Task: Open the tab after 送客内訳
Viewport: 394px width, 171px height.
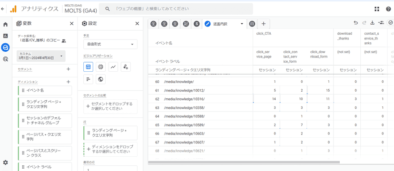Action: tap(252, 24)
